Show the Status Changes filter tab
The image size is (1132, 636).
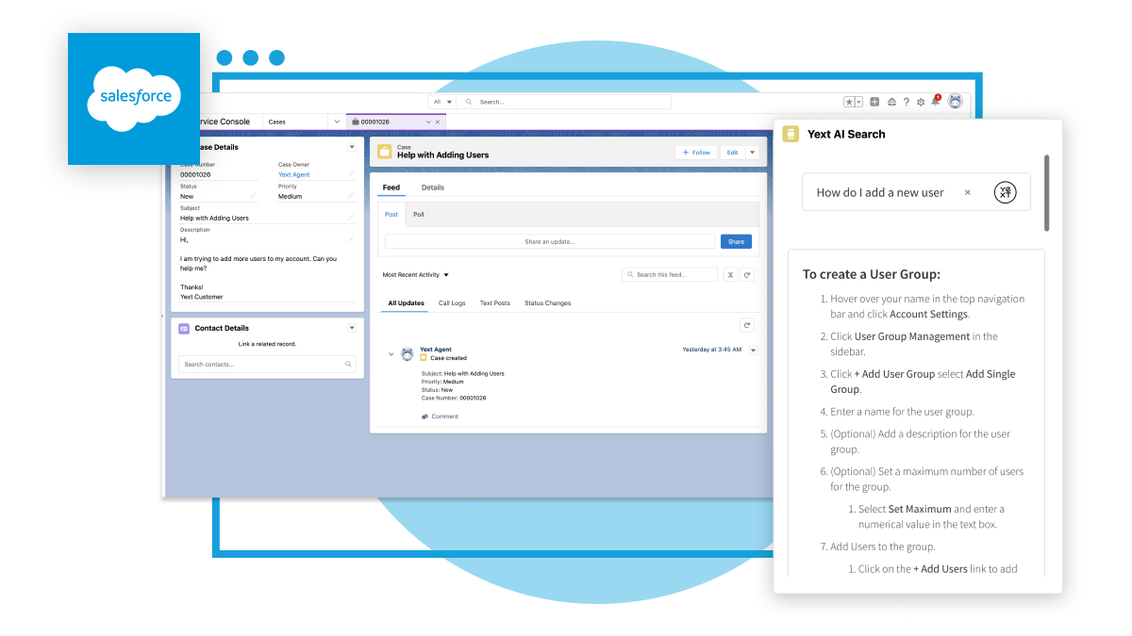point(548,303)
